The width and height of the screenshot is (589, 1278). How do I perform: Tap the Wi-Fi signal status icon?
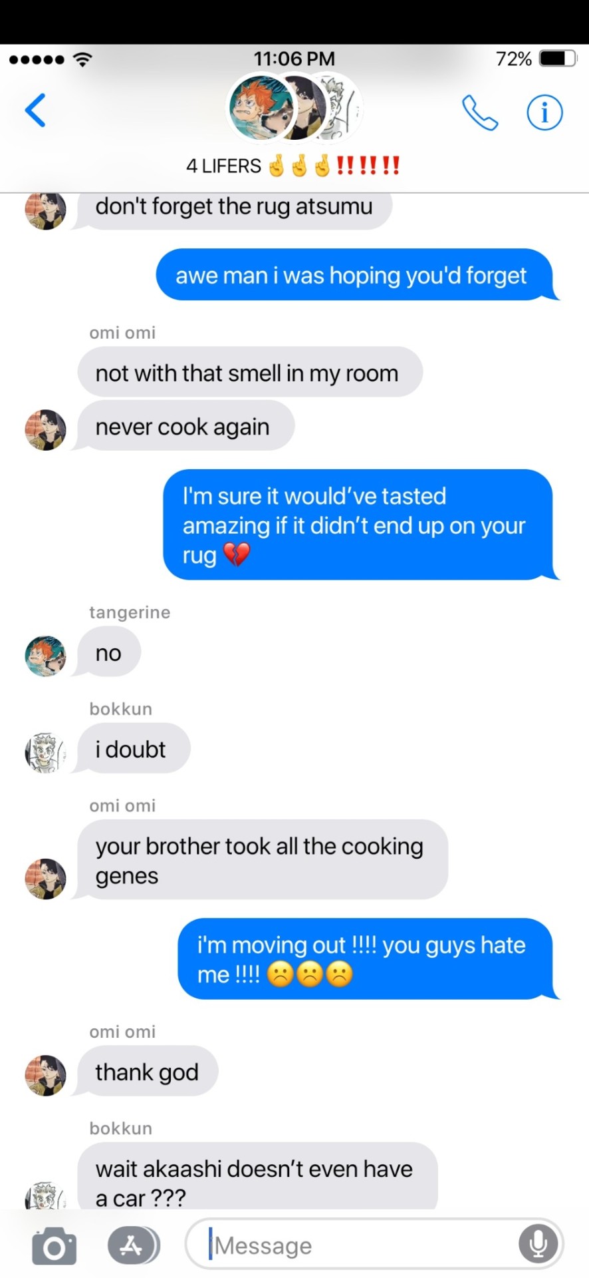(x=82, y=59)
